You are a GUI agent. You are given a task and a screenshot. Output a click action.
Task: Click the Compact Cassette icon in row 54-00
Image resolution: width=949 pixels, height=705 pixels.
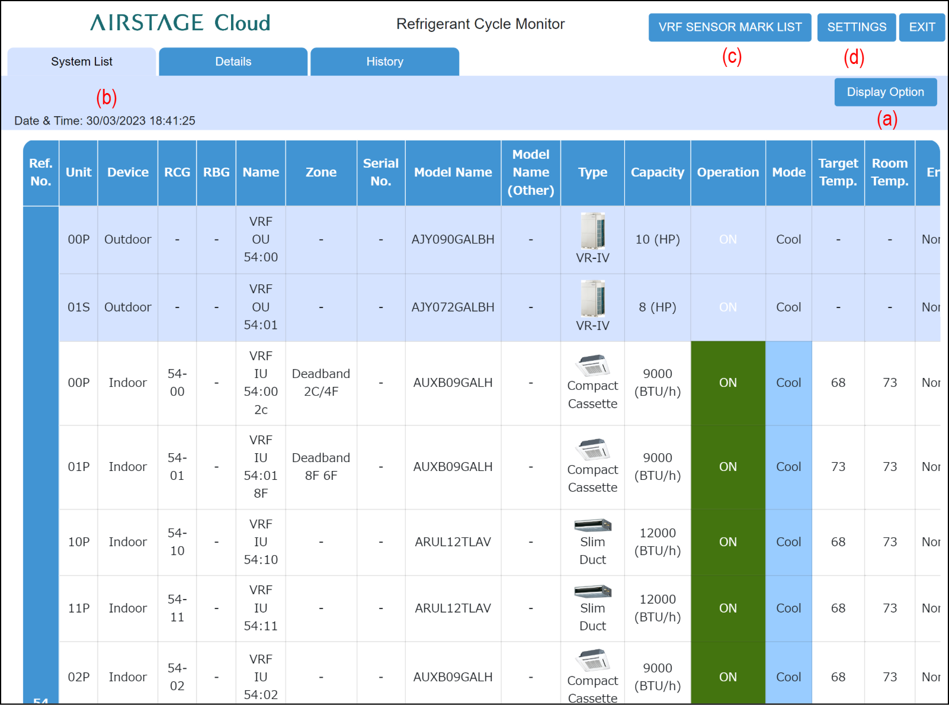tap(592, 366)
